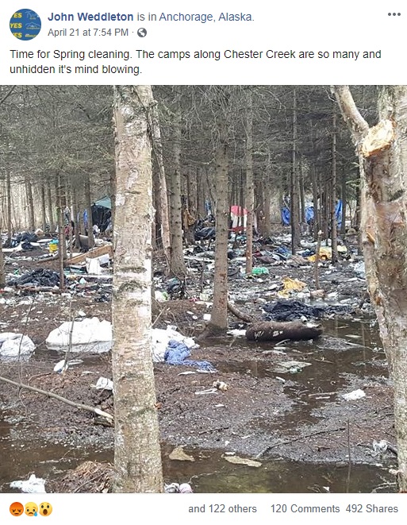Open the littered forest camp photo
This screenshot has width=407, height=525.
203,289
